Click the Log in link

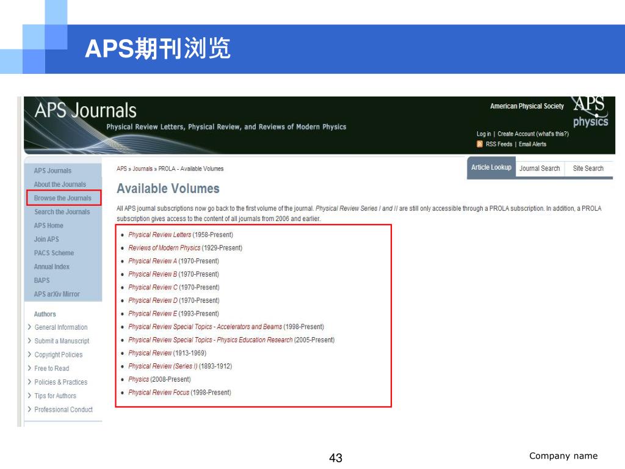tap(483, 134)
